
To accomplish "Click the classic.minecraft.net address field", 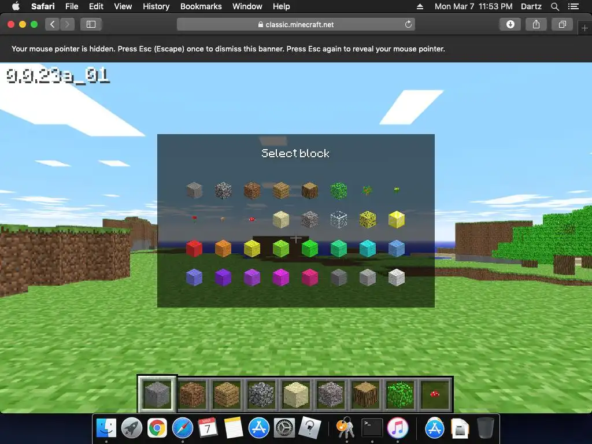I will click(x=295, y=24).
